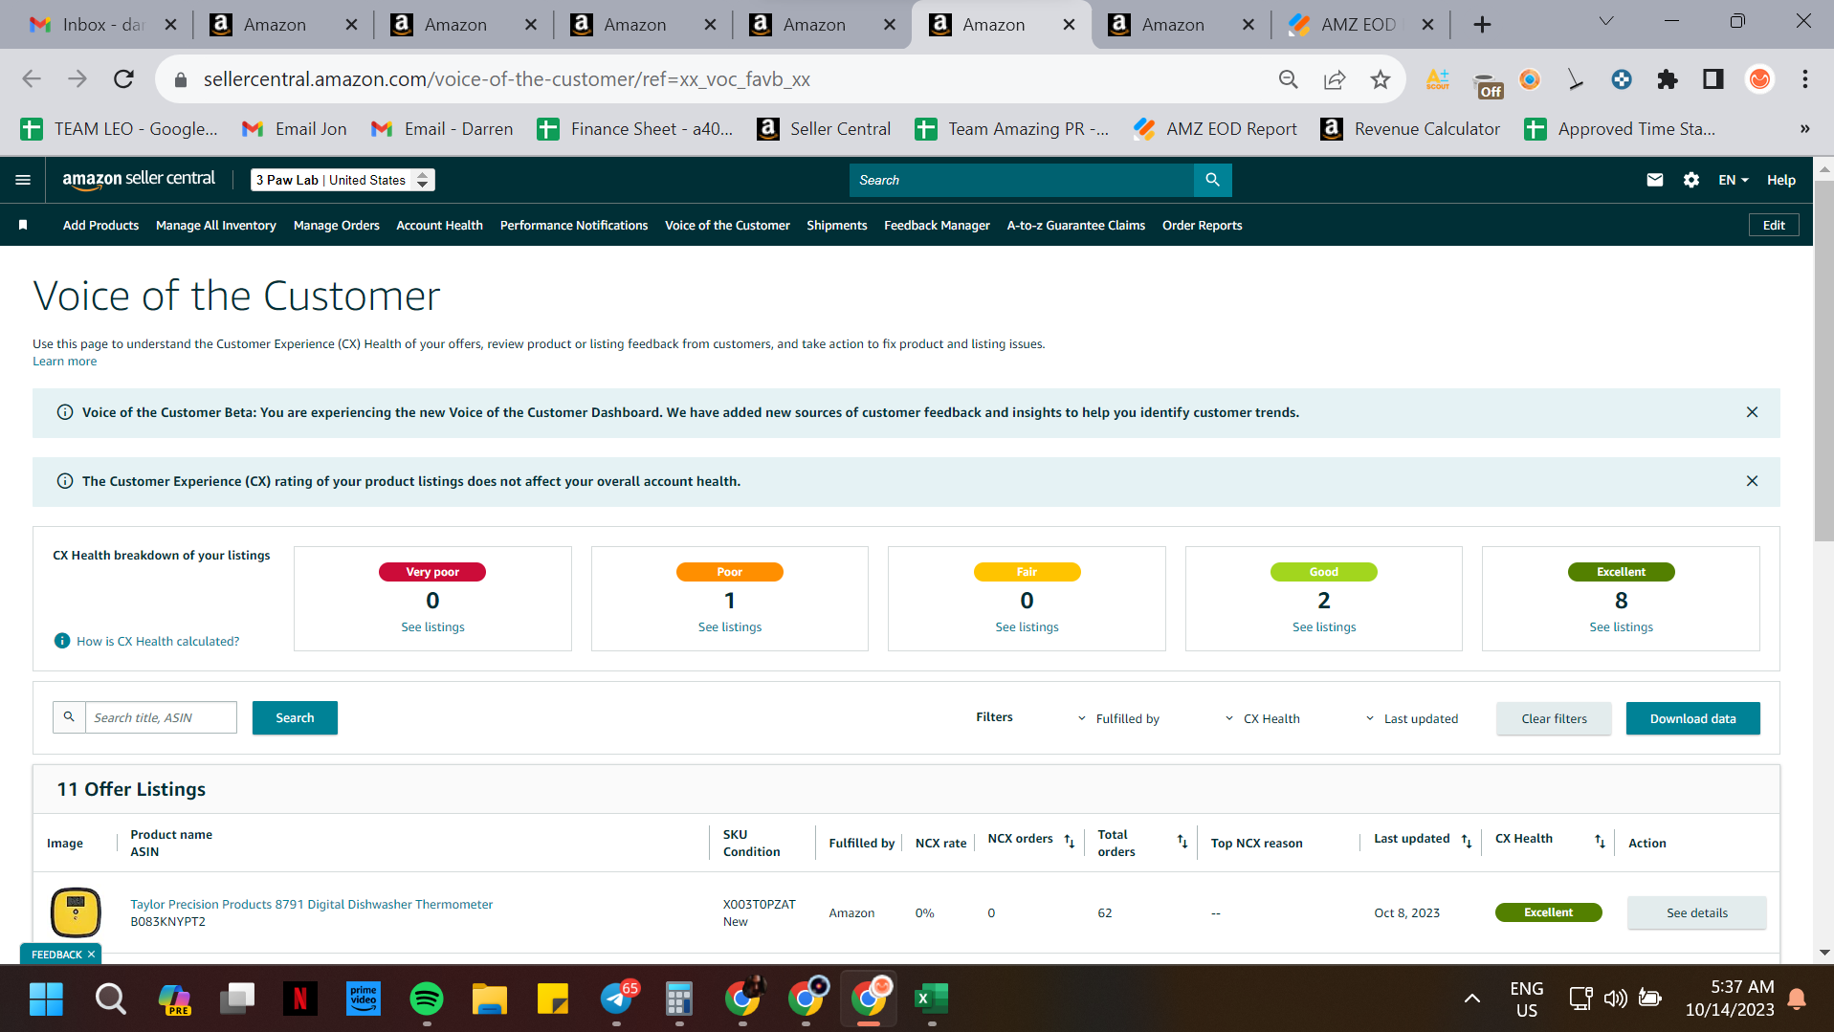Screen dimensions: 1834x1032
Task: Open Telegram from the taskbar
Action: click(617, 999)
